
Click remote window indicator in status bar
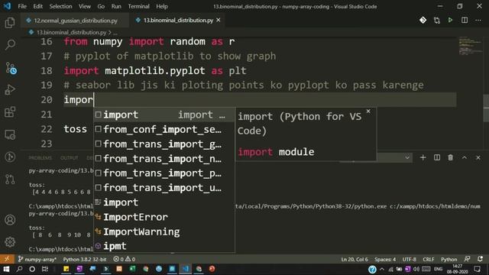[7, 259]
